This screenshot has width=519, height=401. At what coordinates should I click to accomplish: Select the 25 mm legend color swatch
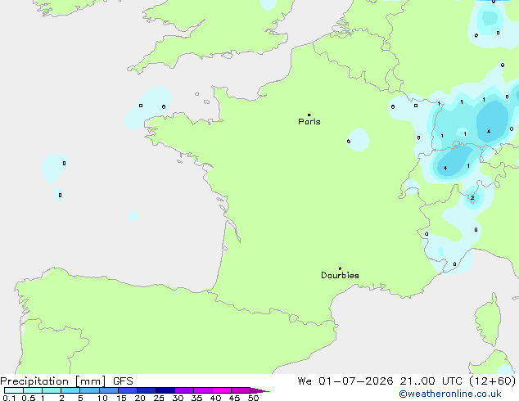pos(165,390)
